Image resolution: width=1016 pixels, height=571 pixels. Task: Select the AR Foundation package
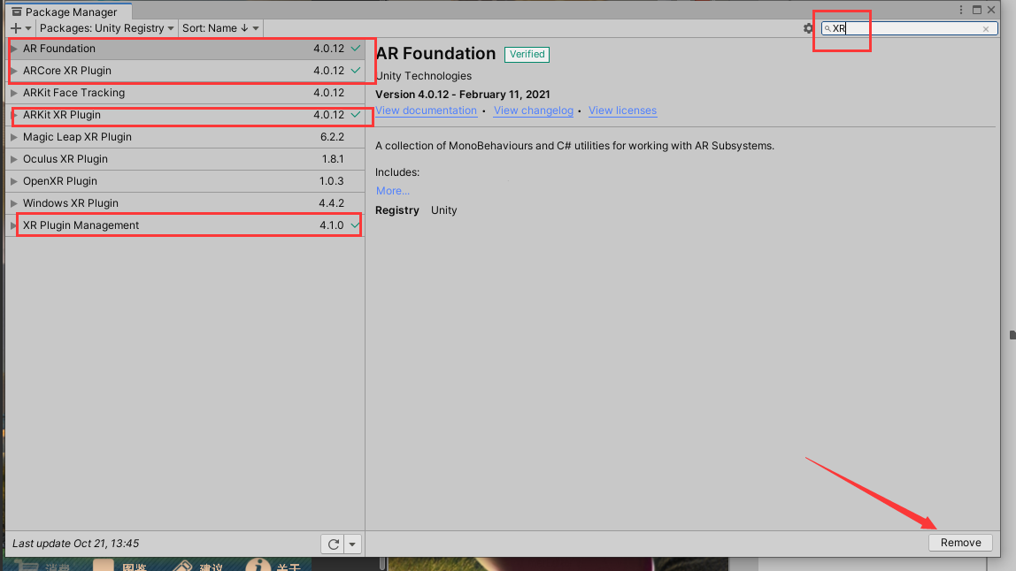tap(185, 49)
